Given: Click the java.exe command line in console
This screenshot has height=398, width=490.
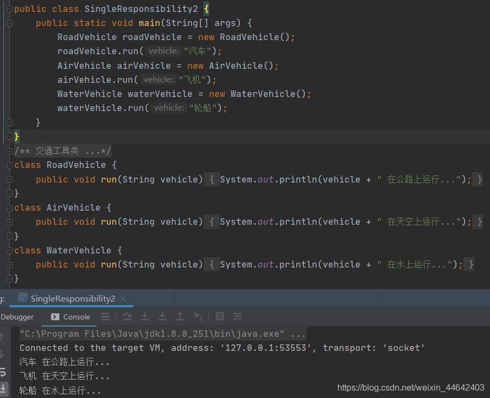Looking at the screenshot, I should 162,334.
